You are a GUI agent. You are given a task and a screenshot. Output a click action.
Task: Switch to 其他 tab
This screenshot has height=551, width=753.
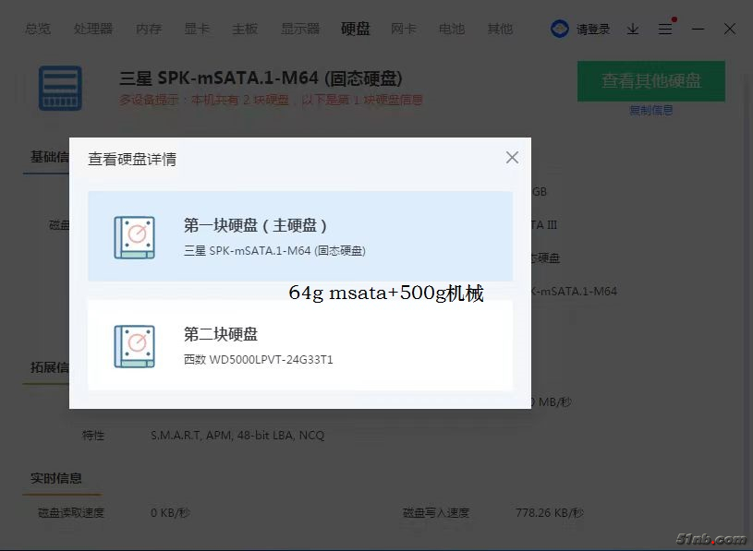click(x=500, y=29)
